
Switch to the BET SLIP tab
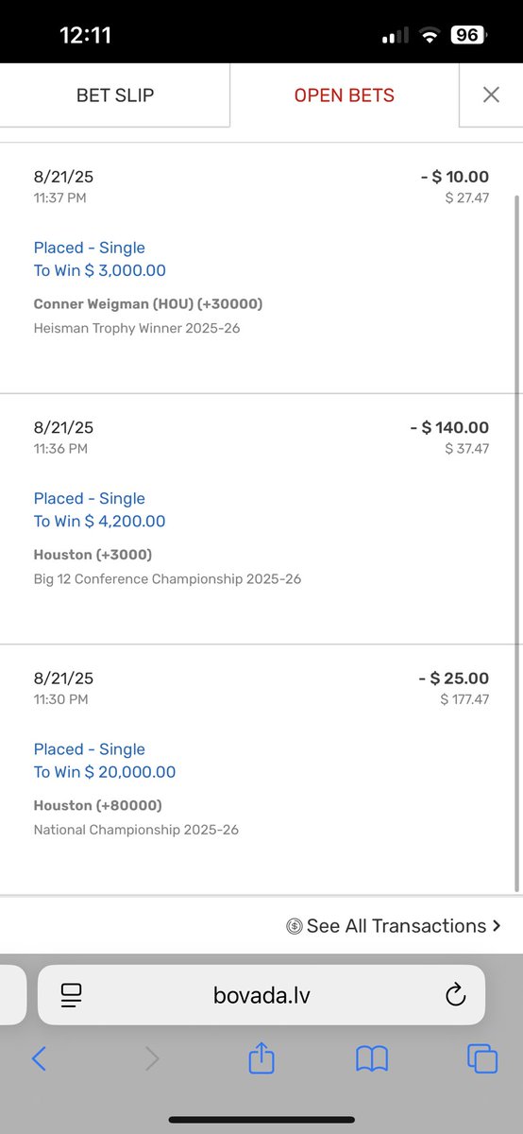[x=114, y=94]
